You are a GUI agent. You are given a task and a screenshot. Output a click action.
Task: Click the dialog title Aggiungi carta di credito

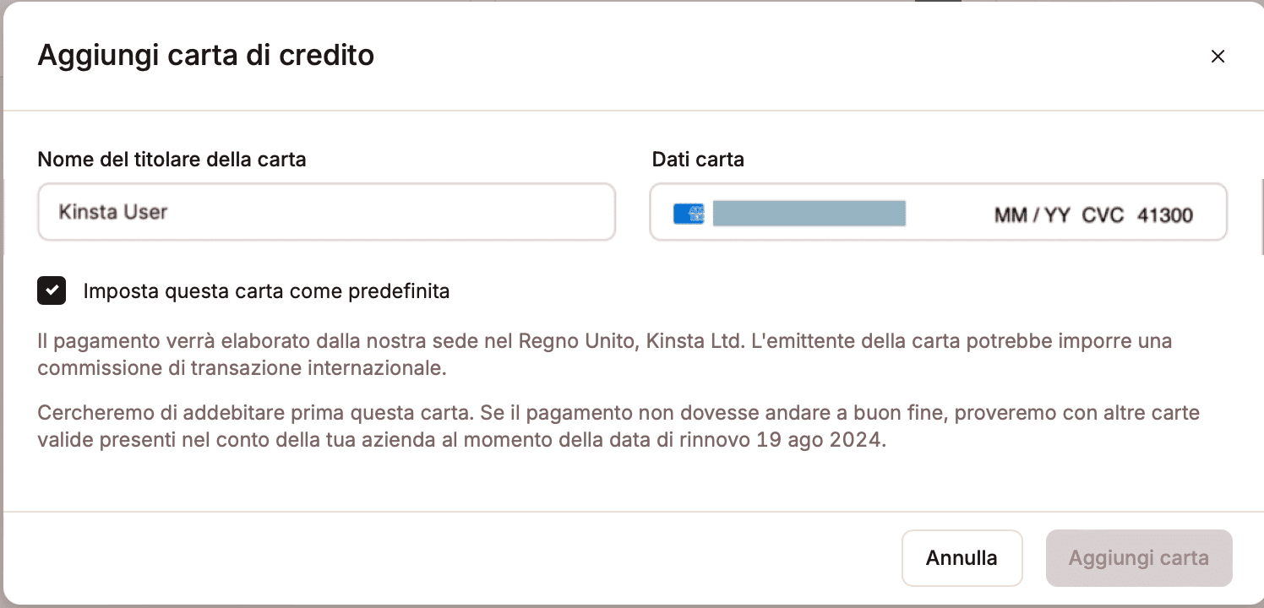206,56
